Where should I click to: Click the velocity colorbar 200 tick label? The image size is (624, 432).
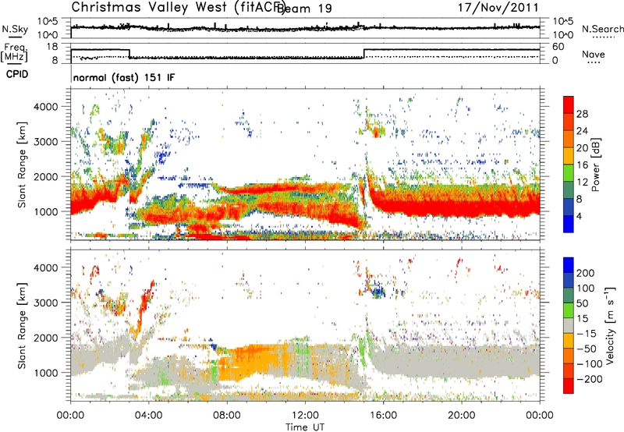(585, 273)
